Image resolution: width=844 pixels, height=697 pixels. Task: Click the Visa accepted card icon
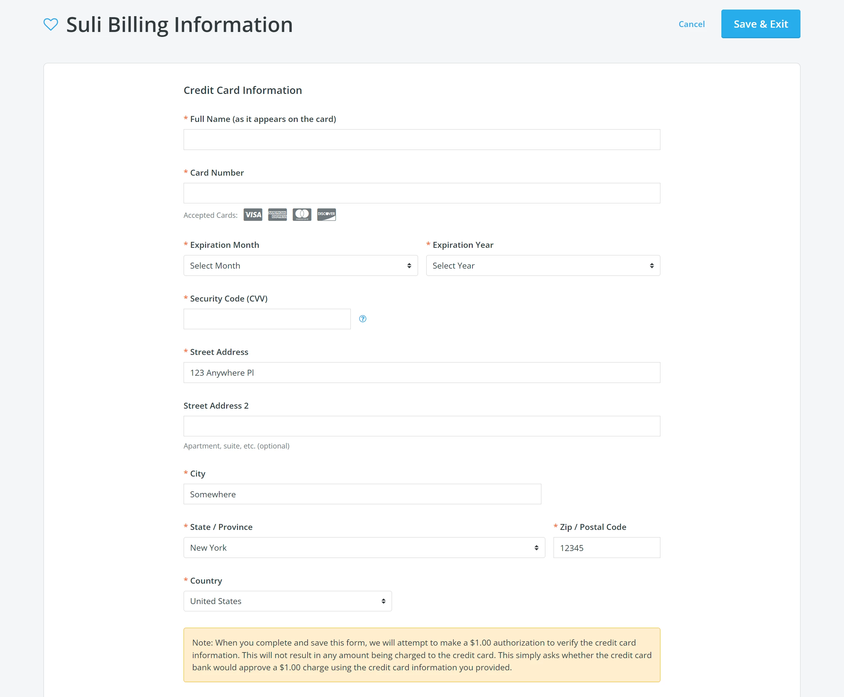[x=252, y=215]
